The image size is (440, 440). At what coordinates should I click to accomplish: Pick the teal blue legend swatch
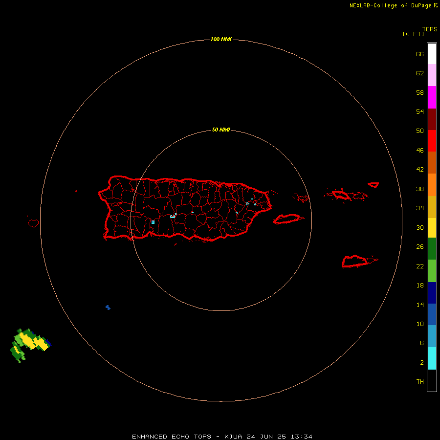[432, 336]
